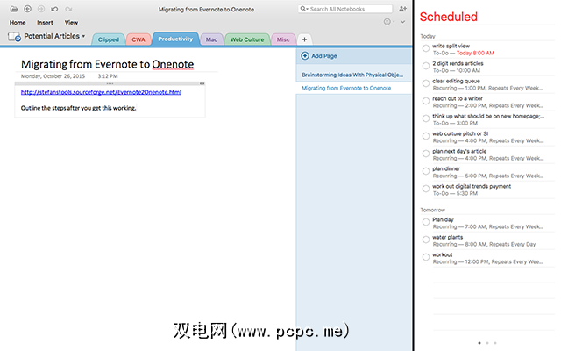Open the smiley feedback icon
Image resolution: width=561 pixels, height=351 pixels.
[x=387, y=22]
